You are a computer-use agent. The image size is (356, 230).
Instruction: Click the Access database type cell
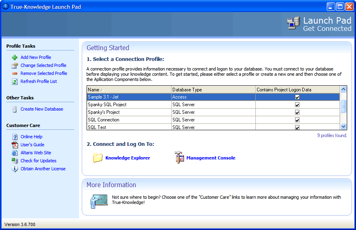[x=213, y=97]
